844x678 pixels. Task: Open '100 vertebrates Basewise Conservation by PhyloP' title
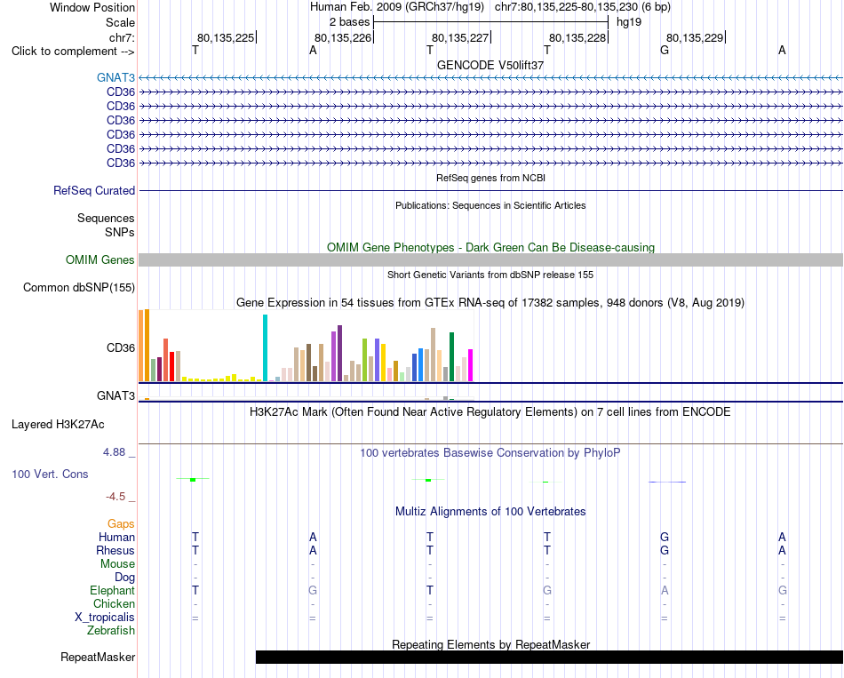[x=490, y=453]
